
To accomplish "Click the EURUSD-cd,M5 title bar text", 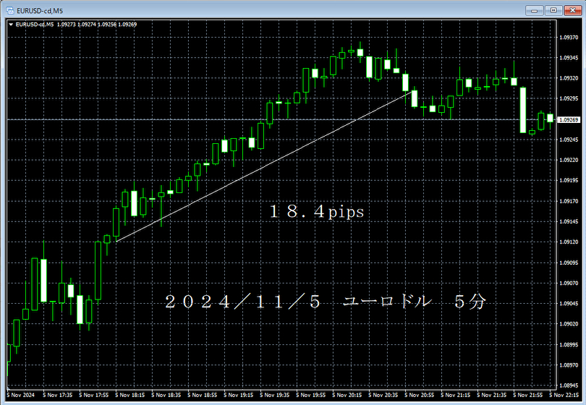I will coord(37,9).
